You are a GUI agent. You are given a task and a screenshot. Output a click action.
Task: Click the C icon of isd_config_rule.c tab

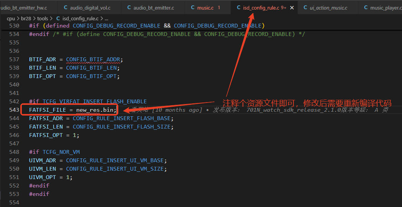239,8
